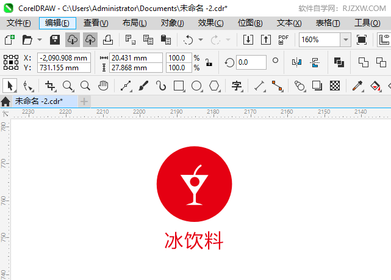
Task: Select the Ellipse tool
Action: click(197, 86)
